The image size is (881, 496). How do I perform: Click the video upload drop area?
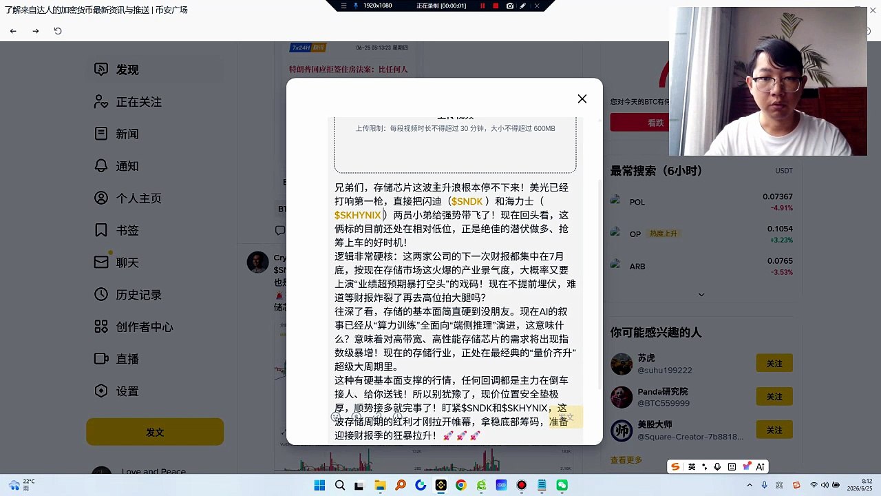tap(456, 144)
